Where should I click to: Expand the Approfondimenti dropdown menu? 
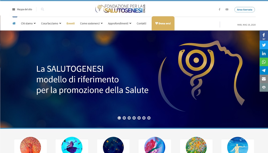click(120, 23)
